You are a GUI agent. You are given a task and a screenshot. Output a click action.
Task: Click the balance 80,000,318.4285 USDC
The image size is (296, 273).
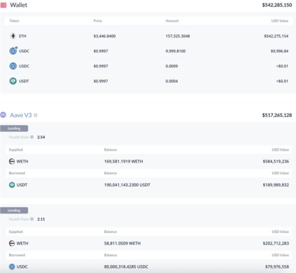[x=126, y=267]
